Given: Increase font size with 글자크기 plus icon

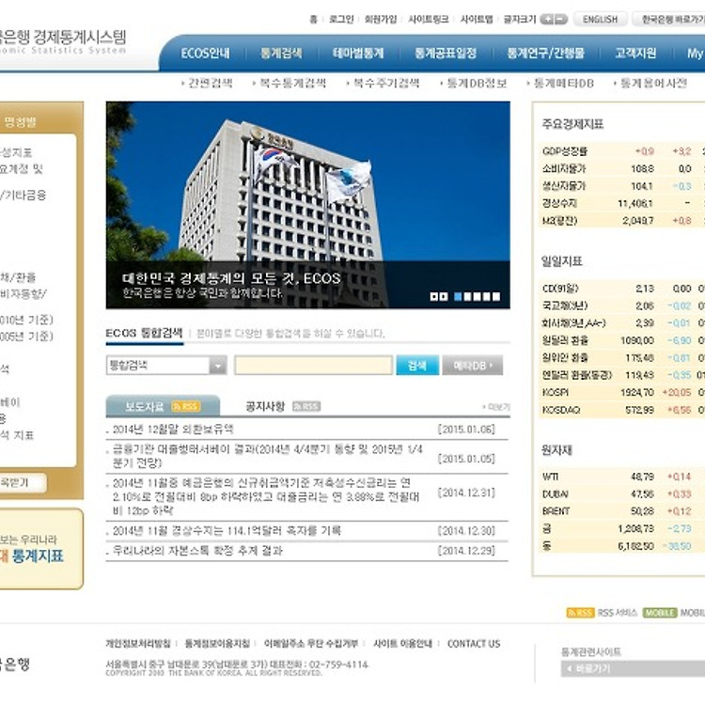Looking at the screenshot, I should coord(548,19).
